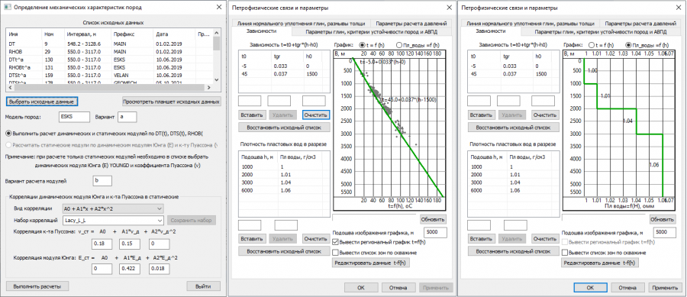Click Редактировать данные t-f(h) in middle dialog
Image resolution: width=687 pixels, height=297 pixels.
tap(371, 263)
